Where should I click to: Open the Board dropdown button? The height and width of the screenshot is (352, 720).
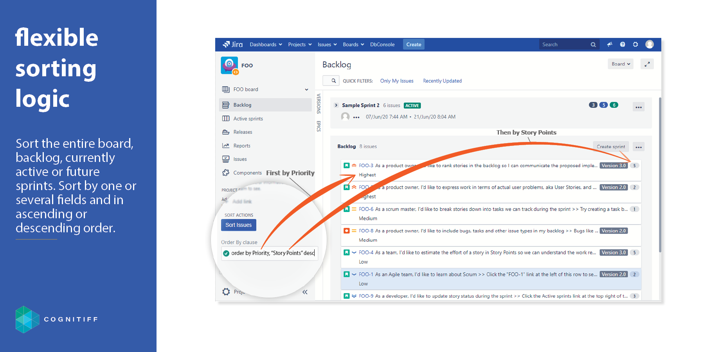[x=621, y=64]
